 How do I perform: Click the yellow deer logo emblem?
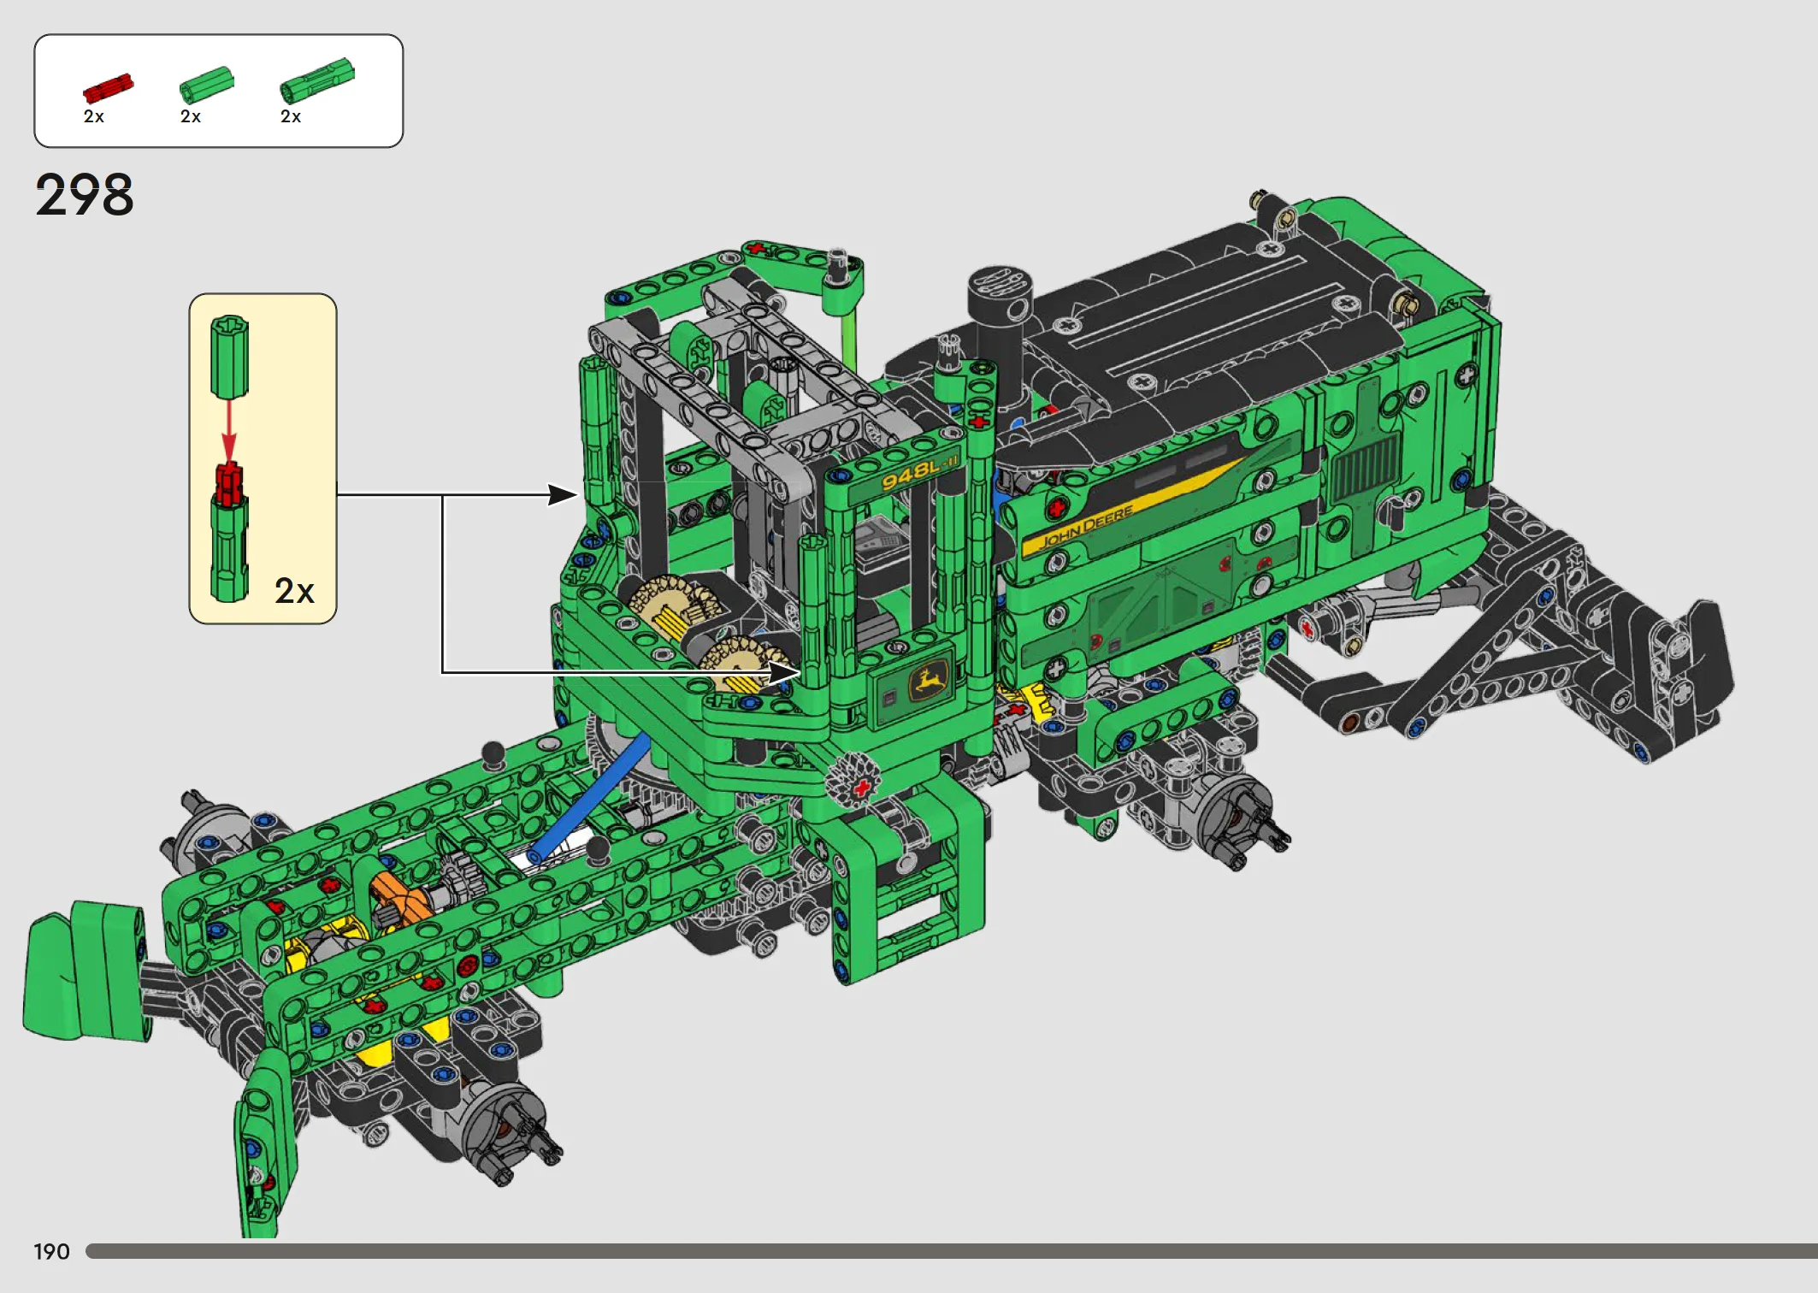coord(928,682)
